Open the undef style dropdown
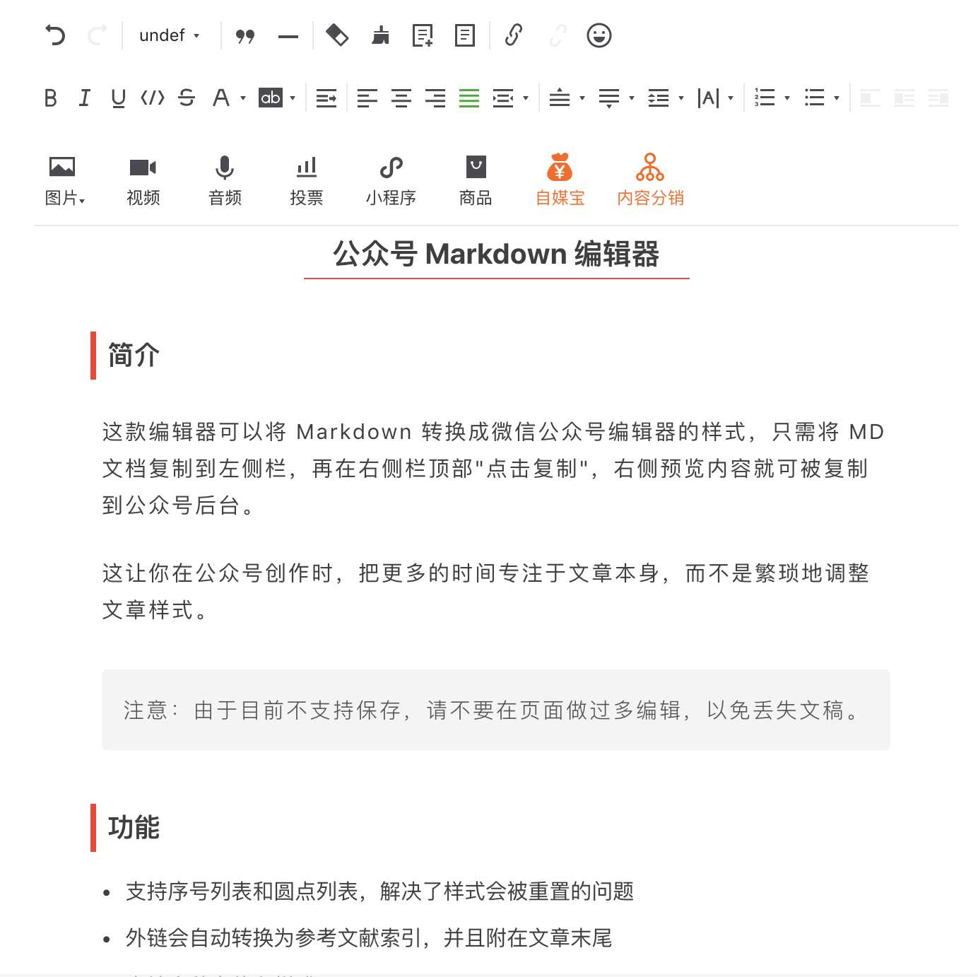The image size is (978, 977). coord(167,35)
